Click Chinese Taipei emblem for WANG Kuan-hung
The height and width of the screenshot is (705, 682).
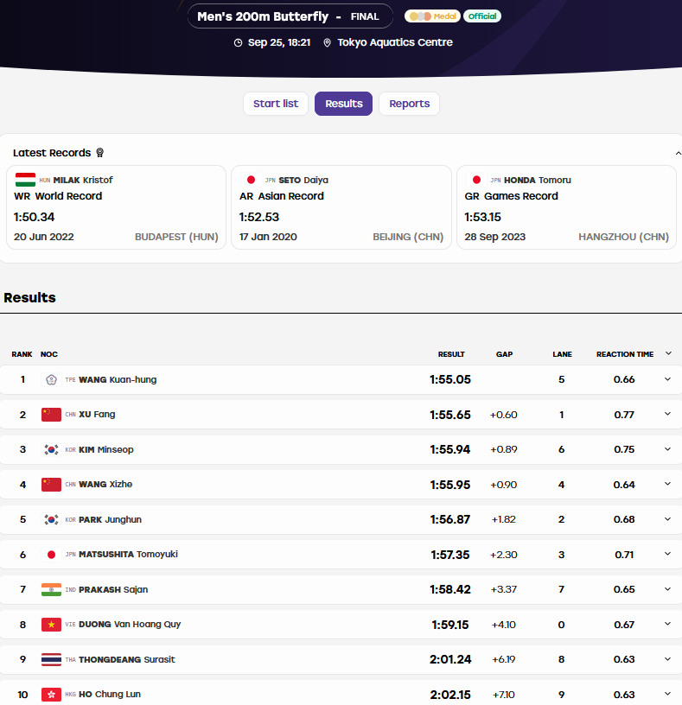point(51,380)
